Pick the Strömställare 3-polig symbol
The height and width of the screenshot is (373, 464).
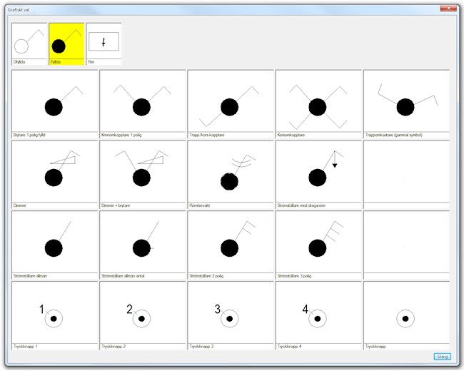(318, 243)
